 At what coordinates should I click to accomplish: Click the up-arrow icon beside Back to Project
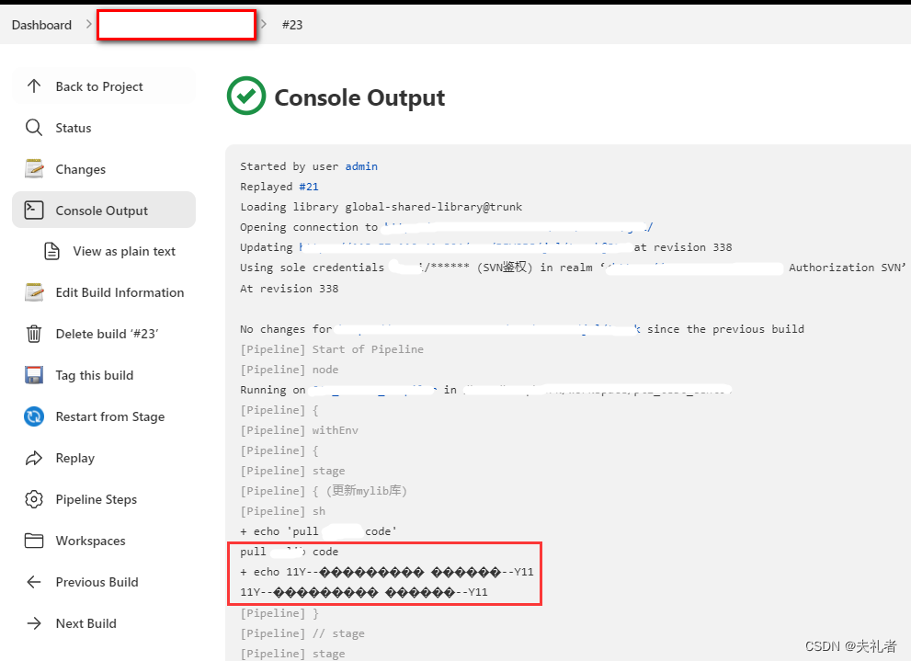pos(34,86)
